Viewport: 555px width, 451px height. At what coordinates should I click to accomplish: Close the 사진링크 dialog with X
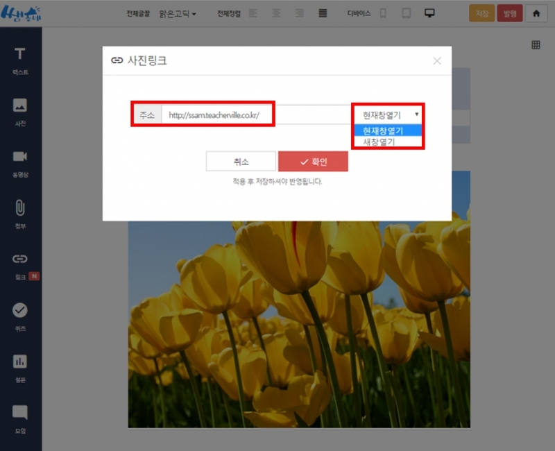click(x=437, y=61)
